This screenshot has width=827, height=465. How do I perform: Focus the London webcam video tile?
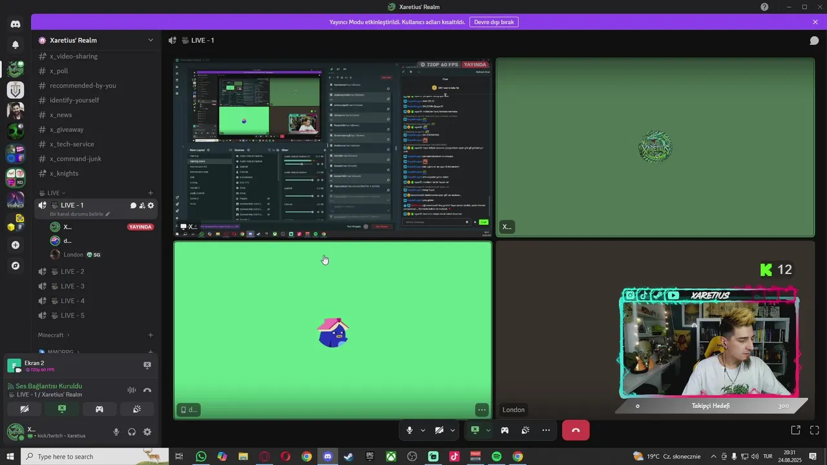[x=655, y=330]
